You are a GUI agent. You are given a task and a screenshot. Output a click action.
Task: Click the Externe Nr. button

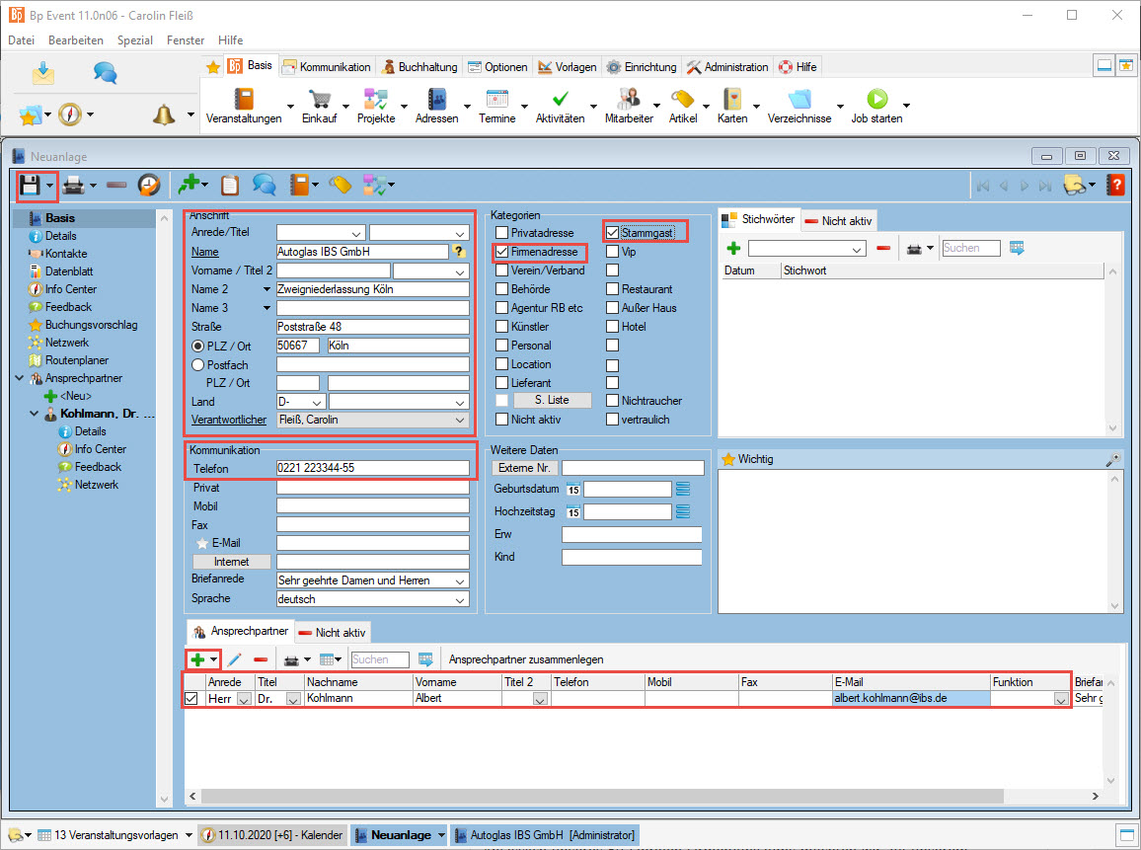pos(524,468)
